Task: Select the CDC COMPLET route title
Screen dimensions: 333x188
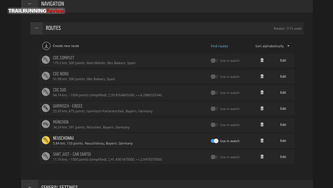Action: pyautogui.click(x=64, y=58)
